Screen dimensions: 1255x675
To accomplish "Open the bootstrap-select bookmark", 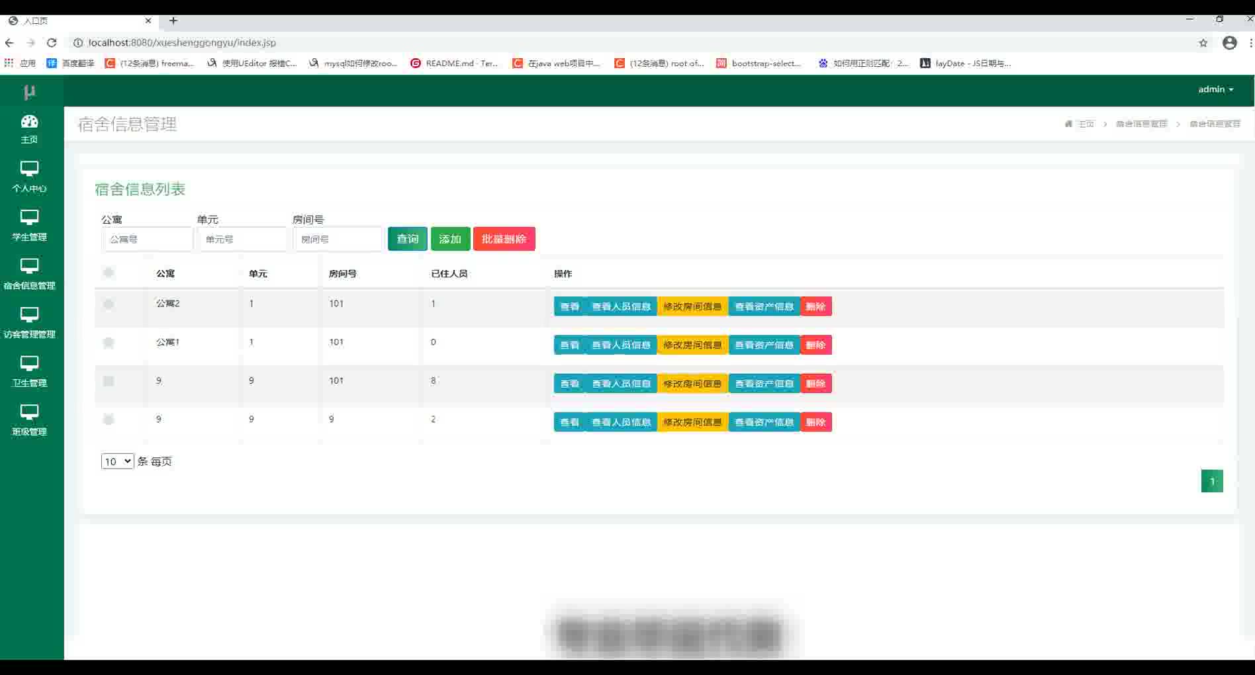I will (759, 63).
